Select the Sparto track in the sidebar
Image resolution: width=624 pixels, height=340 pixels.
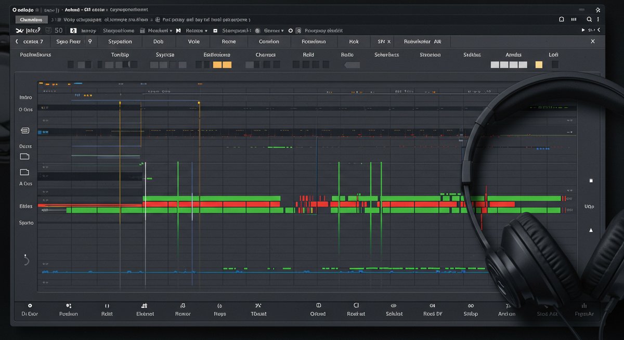(x=26, y=223)
